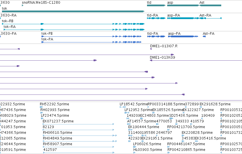The image size is (242, 154).
Task: Select the tok gene bar
Action: click(73, 11)
